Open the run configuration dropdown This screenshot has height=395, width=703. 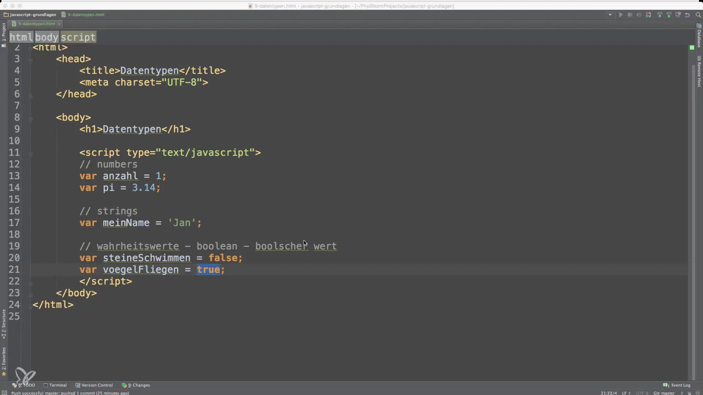coord(610,15)
